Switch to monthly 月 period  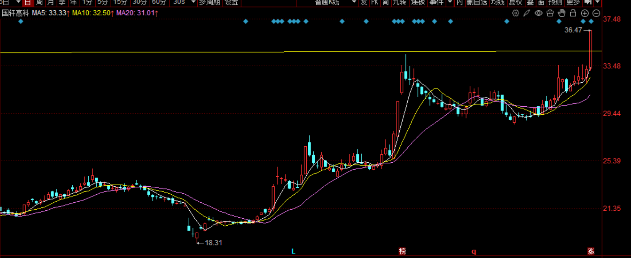50,2
